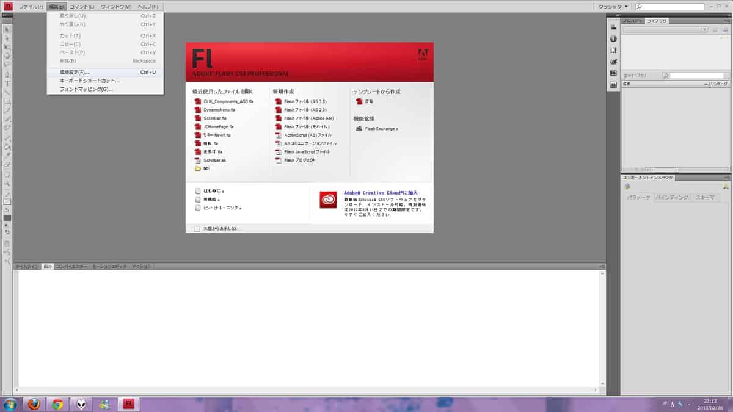Open recent file CLIK_Components_AS3.fla
Image resolution: width=733 pixels, height=412 pixels.
(x=224, y=101)
